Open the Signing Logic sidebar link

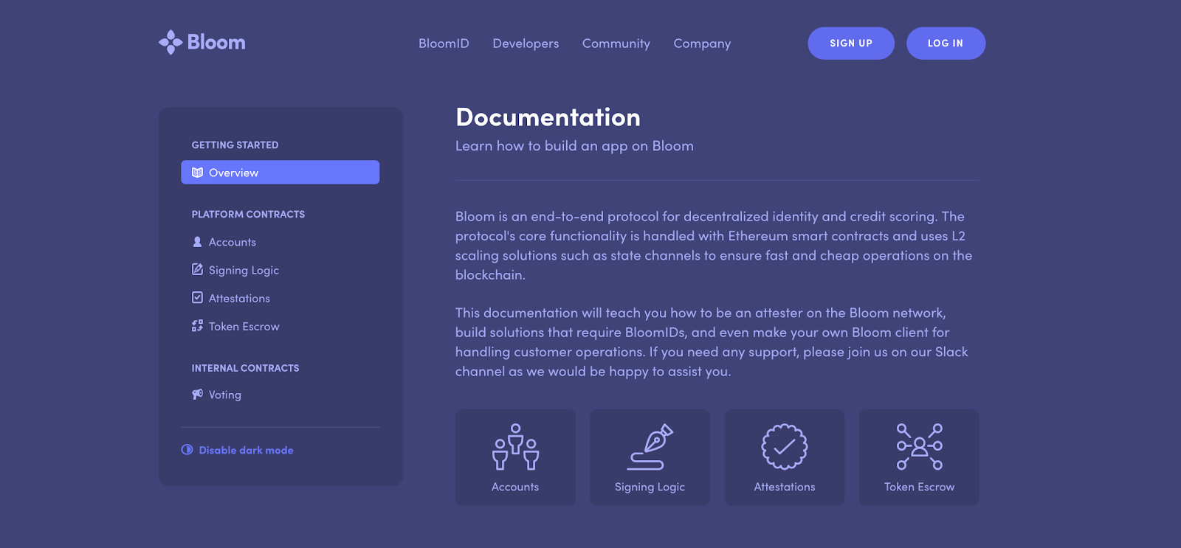[x=244, y=270]
